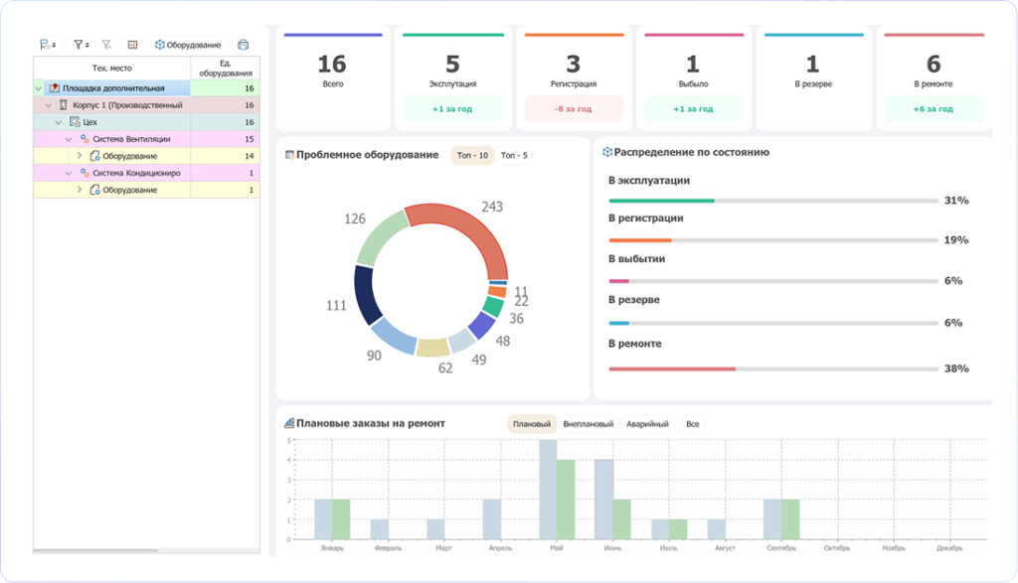Collapse the Площадка дополнительная tree node
This screenshot has height=583, width=1018.
click(x=39, y=88)
